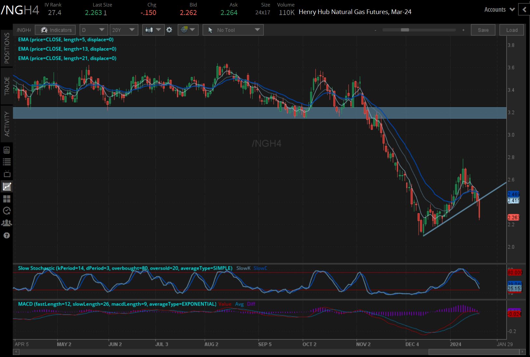Open the No Tool drawing dropdown
This screenshot has height=357, width=530.
click(x=233, y=30)
